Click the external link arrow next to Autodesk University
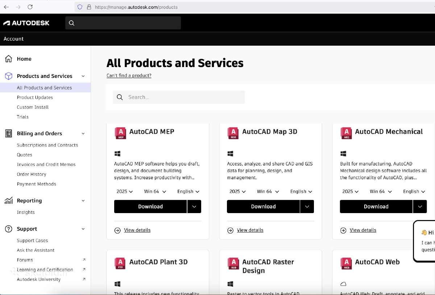 pyautogui.click(x=84, y=279)
